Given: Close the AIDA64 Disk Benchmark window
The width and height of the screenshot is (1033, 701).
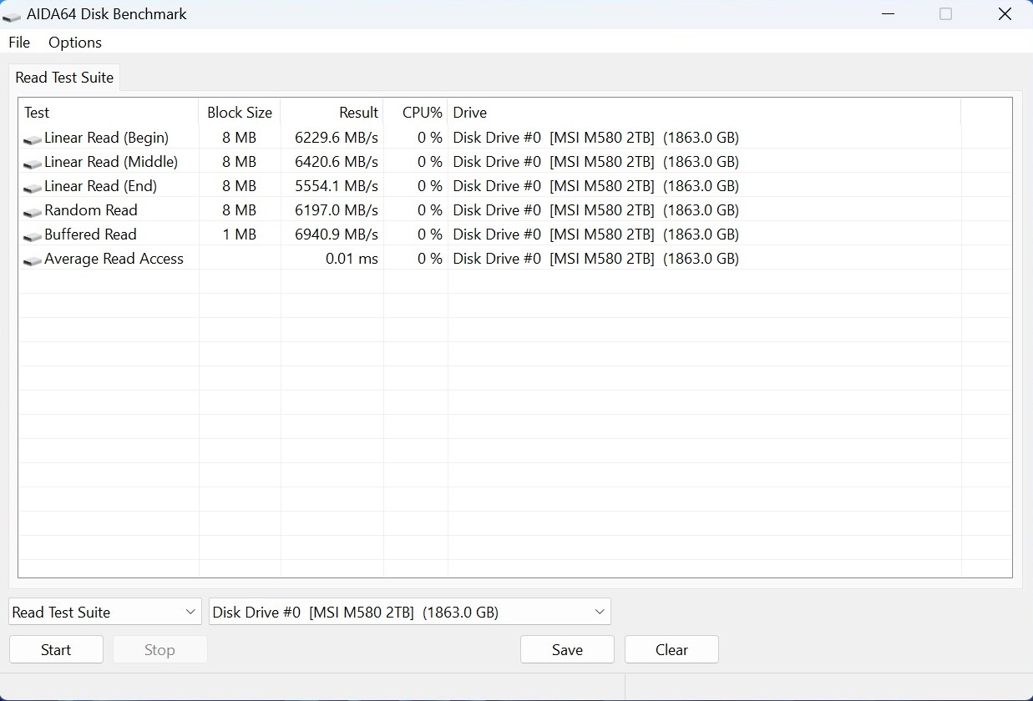Looking at the screenshot, I should point(1005,14).
